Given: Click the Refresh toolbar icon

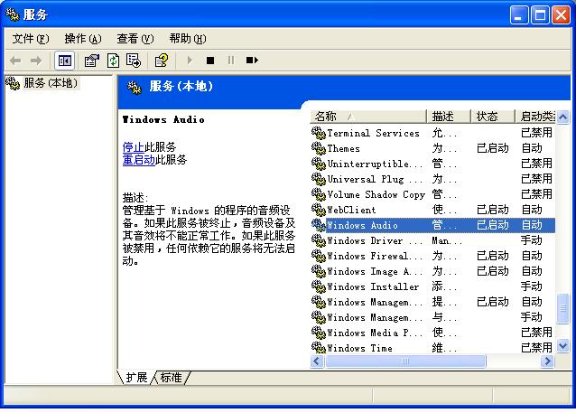Looking at the screenshot, I should coord(113,61).
